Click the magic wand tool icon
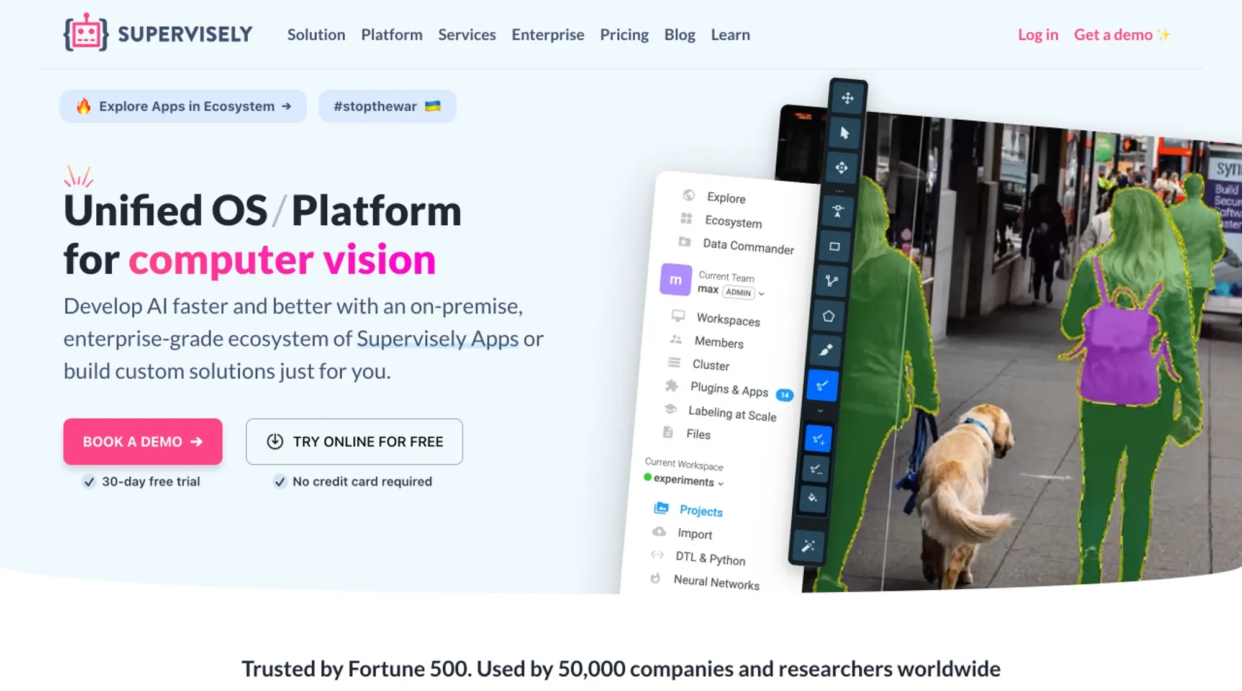The image size is (1242, 691). click(x=809, y=546)
